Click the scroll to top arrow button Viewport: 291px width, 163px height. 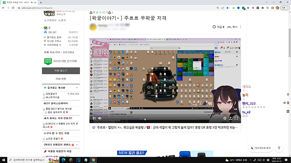click(x=279, y=148)
